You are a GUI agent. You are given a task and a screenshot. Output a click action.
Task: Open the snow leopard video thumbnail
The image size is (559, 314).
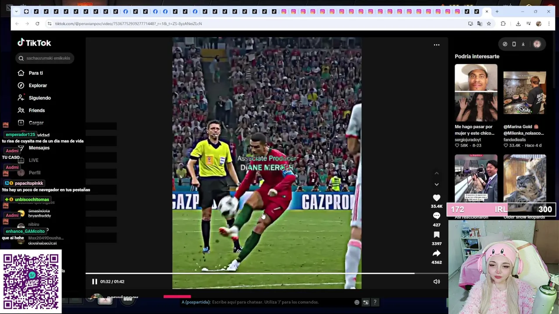(524, 179)
